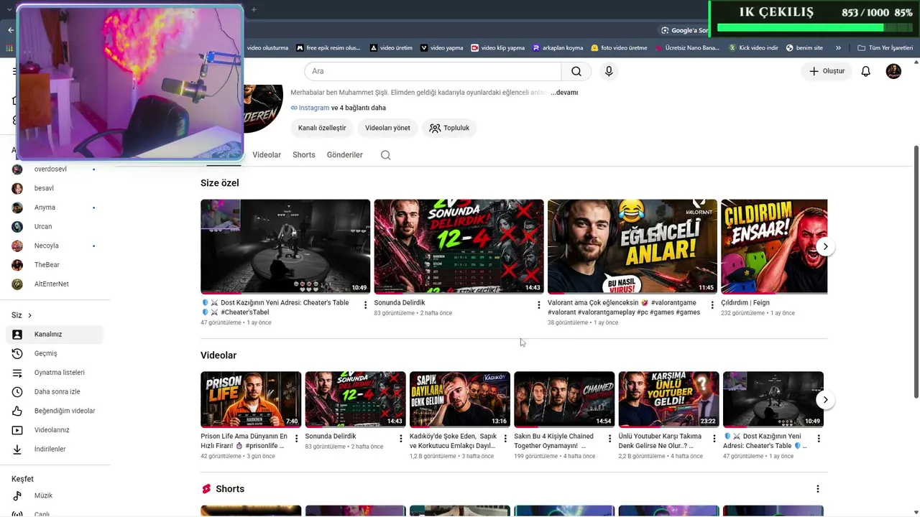The height and width of the screenshot is (517, 920).
Task: Click the 'Kanalı özelleştir' button
Action: coord(322,128)
